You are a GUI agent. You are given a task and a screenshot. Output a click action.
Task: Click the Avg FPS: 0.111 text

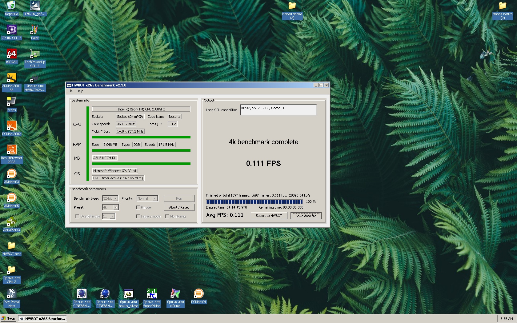225,215
